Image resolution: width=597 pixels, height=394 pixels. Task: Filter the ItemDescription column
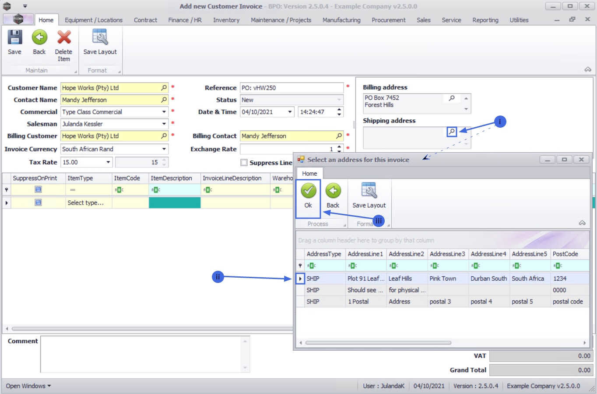click(x=175, y=190)
